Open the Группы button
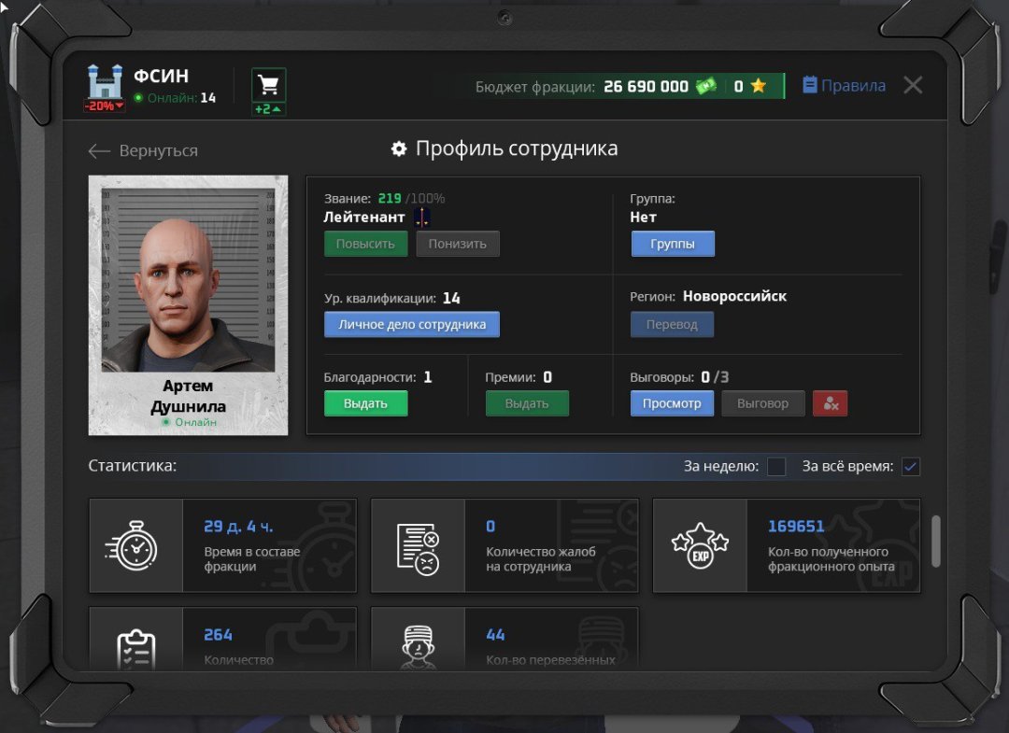 pyautogui.click(x=673, y=244)
